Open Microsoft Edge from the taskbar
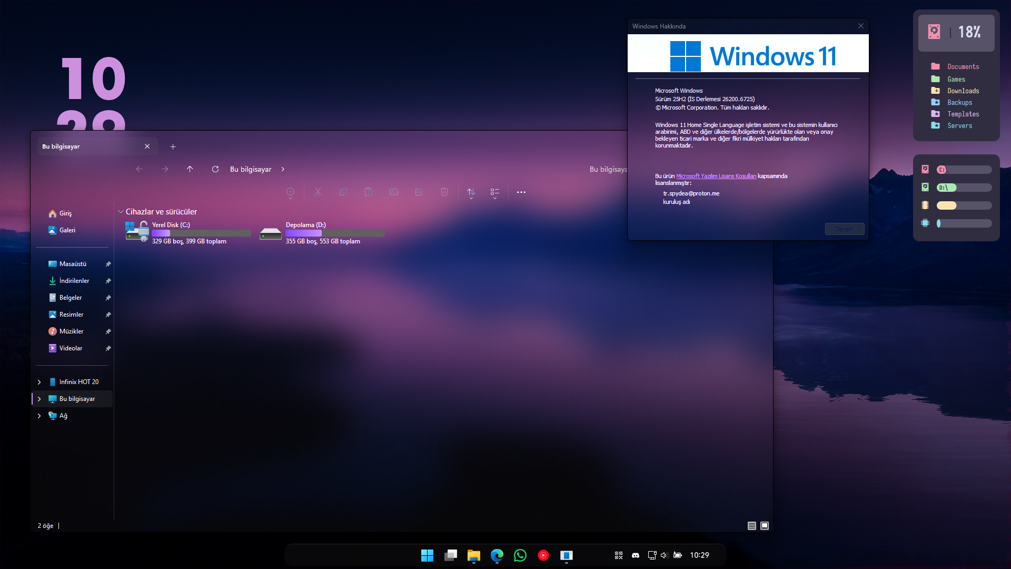1011x569 pixels. pos(497,555)
